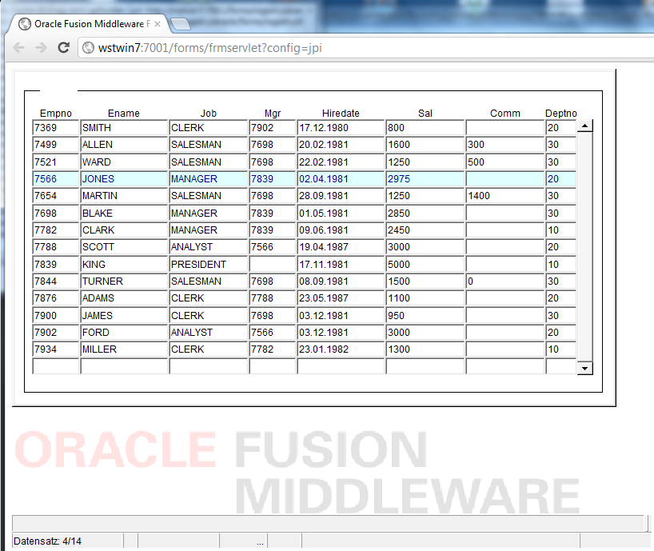The height and width of the screenshot is (551, 654).
Task: Click the scrollbar up arrow on the grid
Action: point(585,126)
